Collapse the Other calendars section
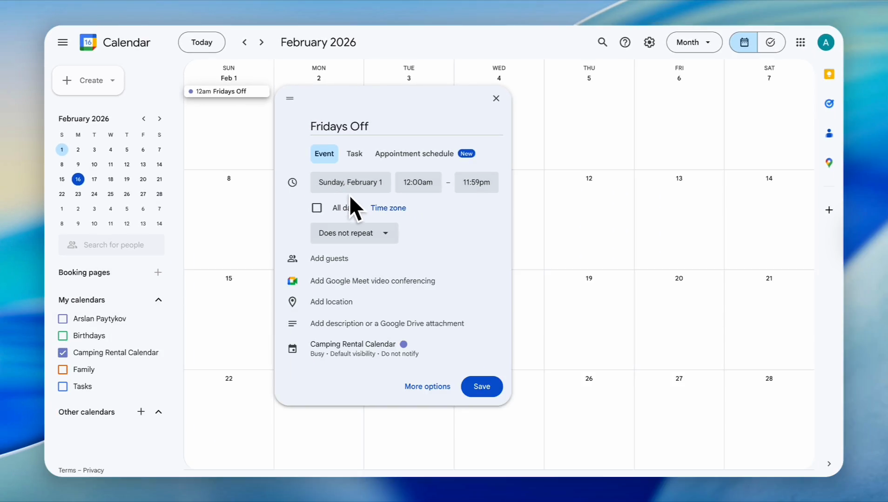Image resolution: width=888 pixels, height=502 pixels. pyautogui.click(x=158, y=412)
